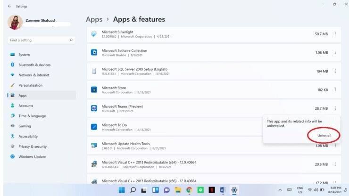Open File Explorer from the taskbar

pyautogui.click(x=178, y=190)
